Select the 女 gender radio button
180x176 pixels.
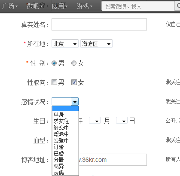pos(74,63)
